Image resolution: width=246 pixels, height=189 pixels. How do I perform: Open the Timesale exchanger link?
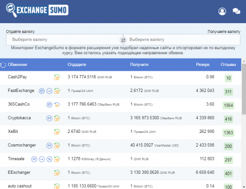pyautogui.click(x=16, y=158)
